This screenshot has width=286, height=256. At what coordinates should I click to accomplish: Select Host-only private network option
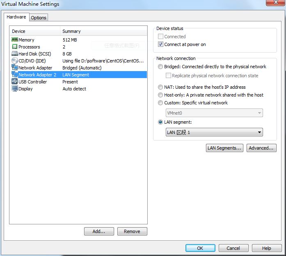point(160,95)
